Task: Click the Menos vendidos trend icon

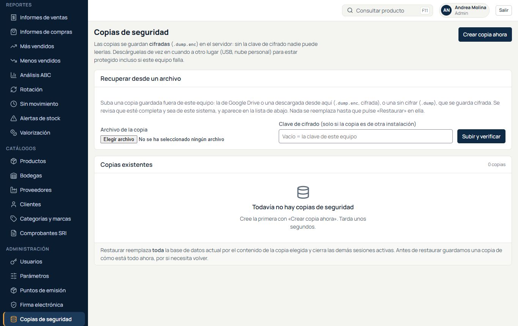Action: pyautogui.click(x=14, y=61)
